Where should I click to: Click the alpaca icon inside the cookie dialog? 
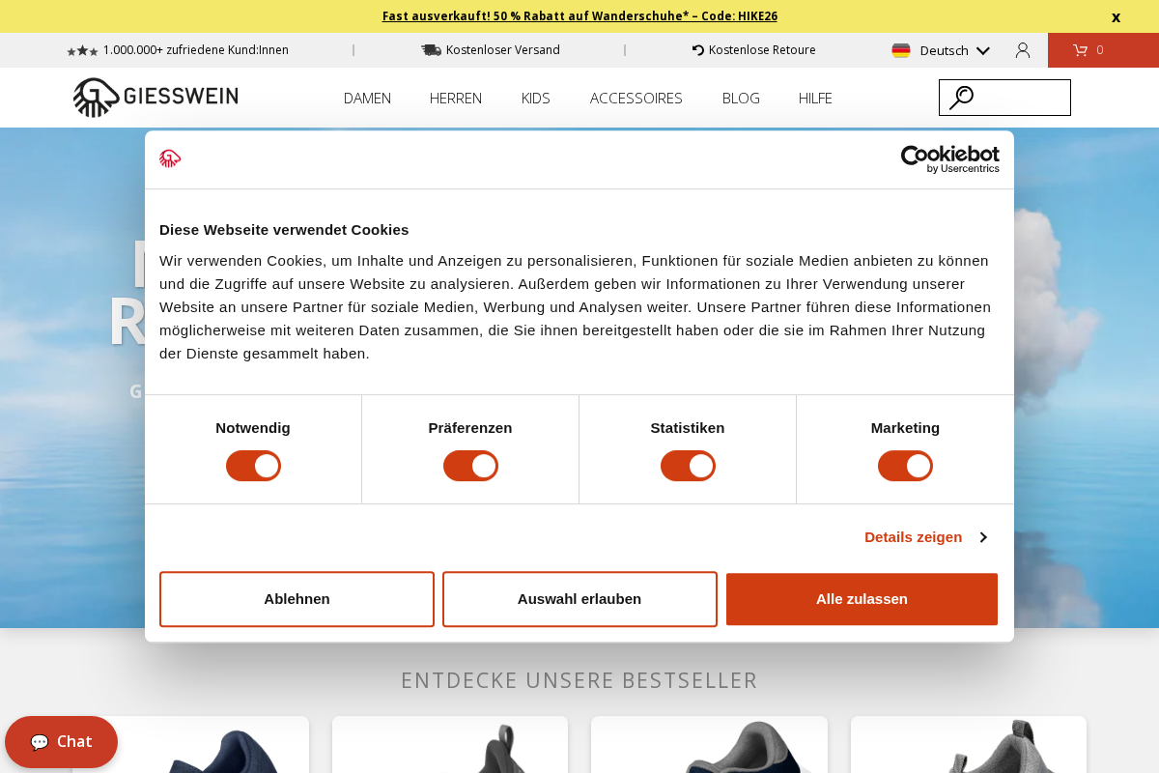171,159
